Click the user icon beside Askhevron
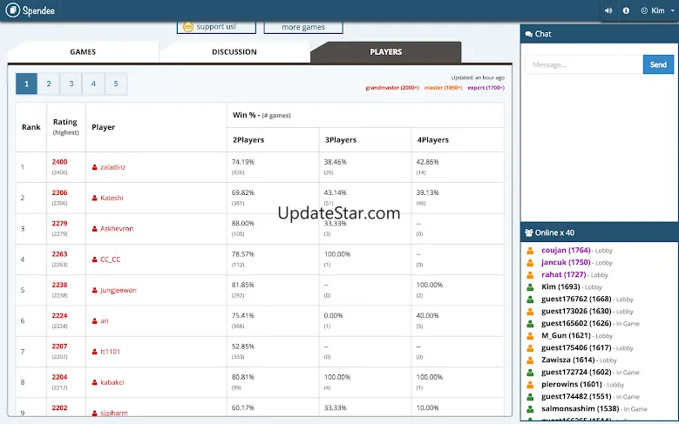This screenshot has height=424, width=679. tap(94, 229)
